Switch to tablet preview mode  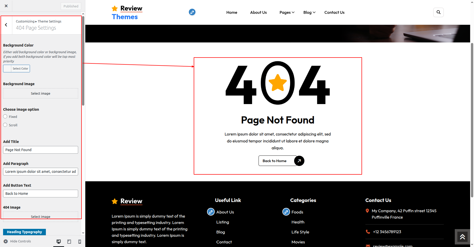tap(69, 241)
